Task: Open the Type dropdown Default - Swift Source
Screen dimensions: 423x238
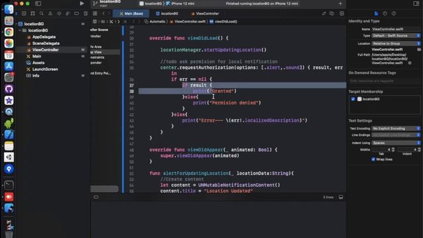Action: coord(396,36)
